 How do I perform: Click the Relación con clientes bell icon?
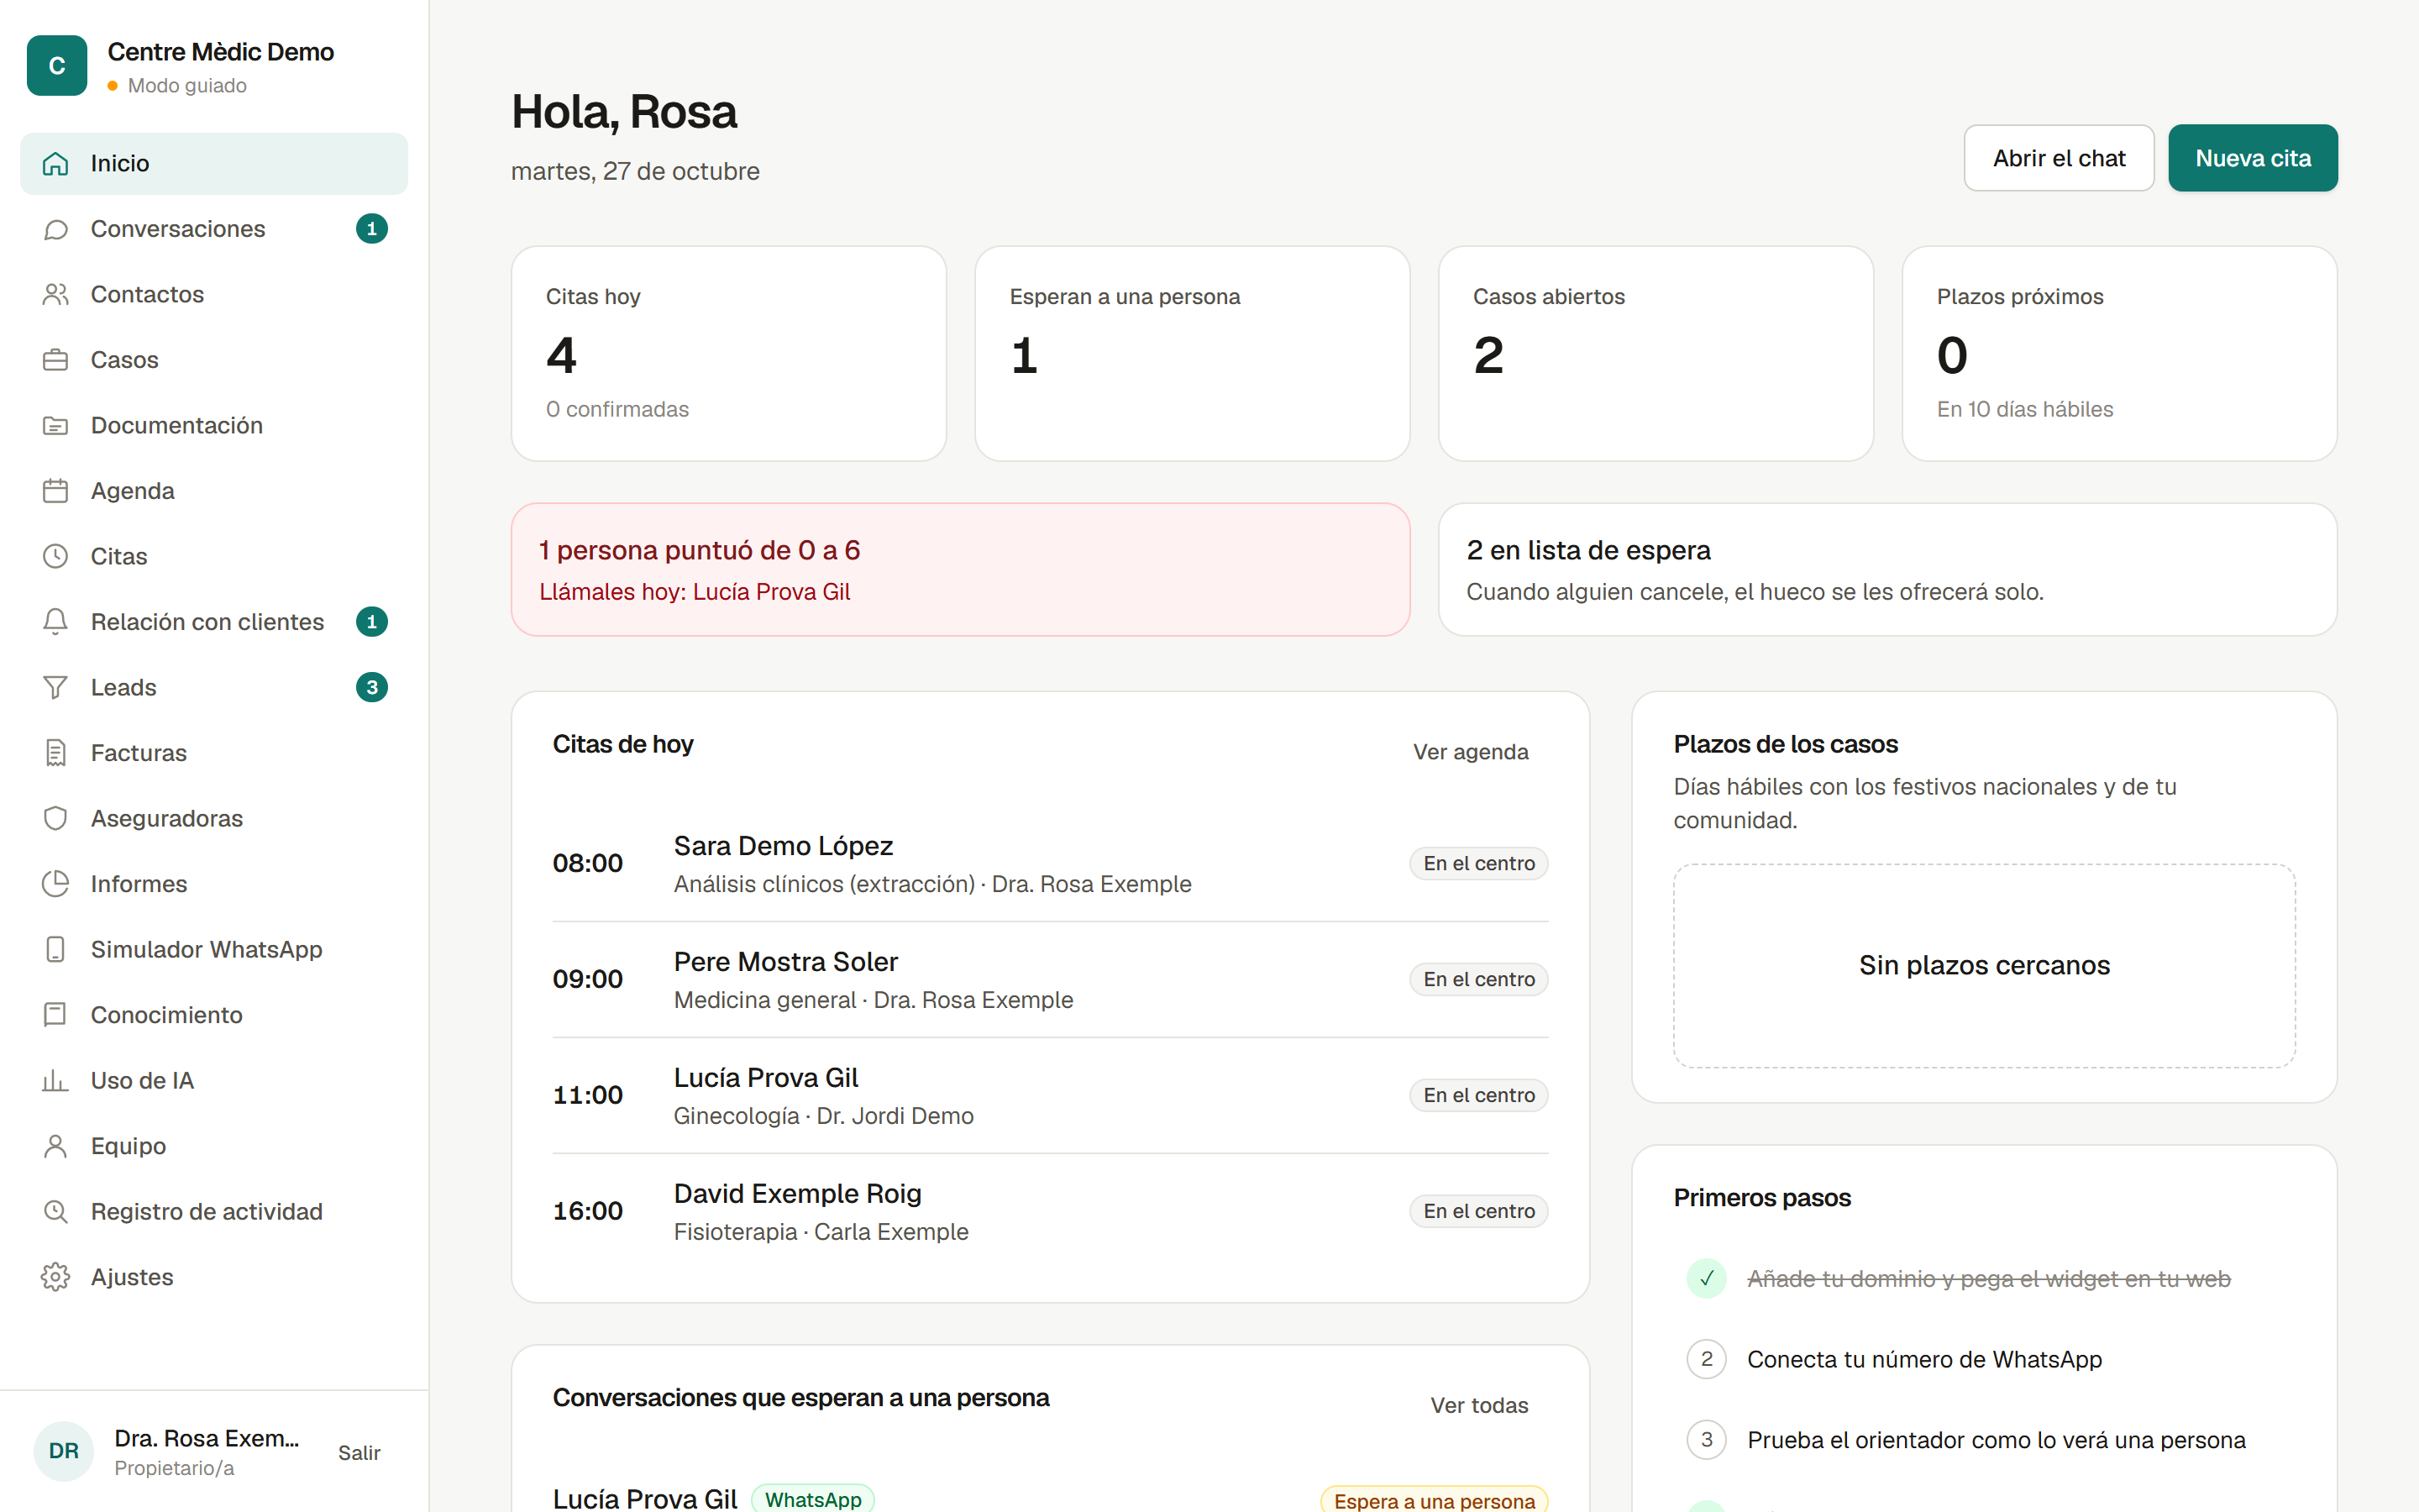pyautogui.click(x=56, y=622)
